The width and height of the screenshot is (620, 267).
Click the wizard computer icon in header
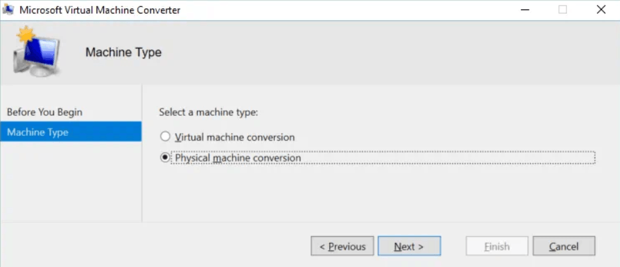click(x=37, y=52)
